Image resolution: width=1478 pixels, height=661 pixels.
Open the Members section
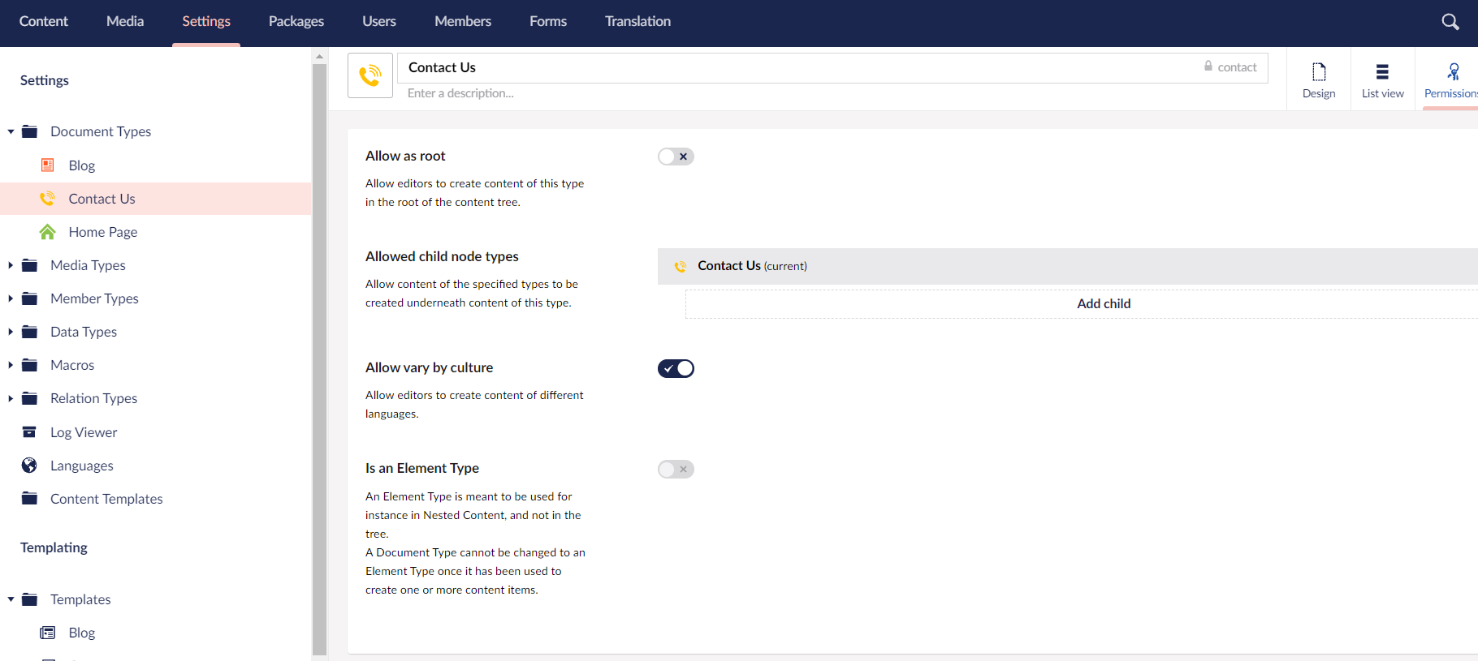(x=463, y=22)
